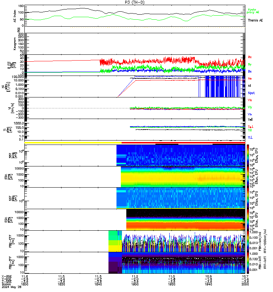The image size is (273, 292).
Task: Click the AE index axis label
Action: click(15, 16)
